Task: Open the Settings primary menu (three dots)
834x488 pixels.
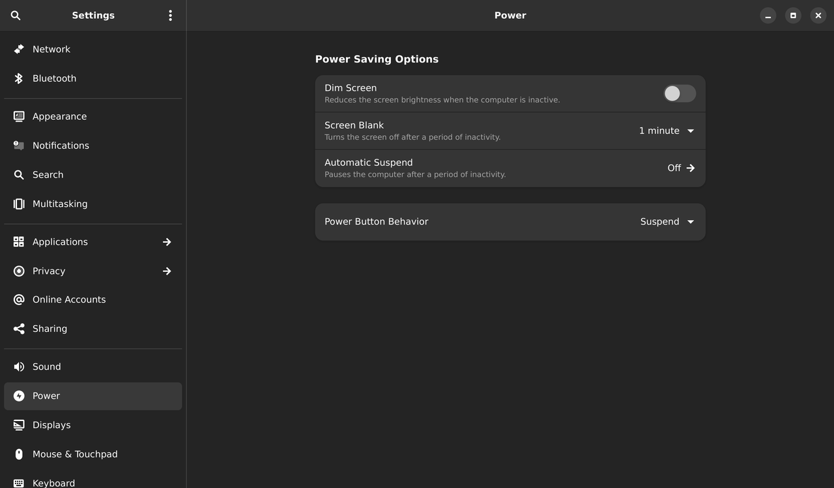Action: 170,15
